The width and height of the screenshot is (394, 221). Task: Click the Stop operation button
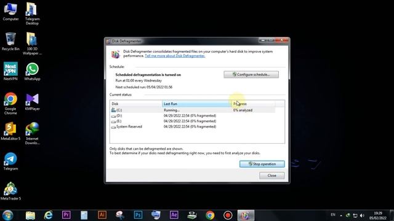tap(262, 164)
